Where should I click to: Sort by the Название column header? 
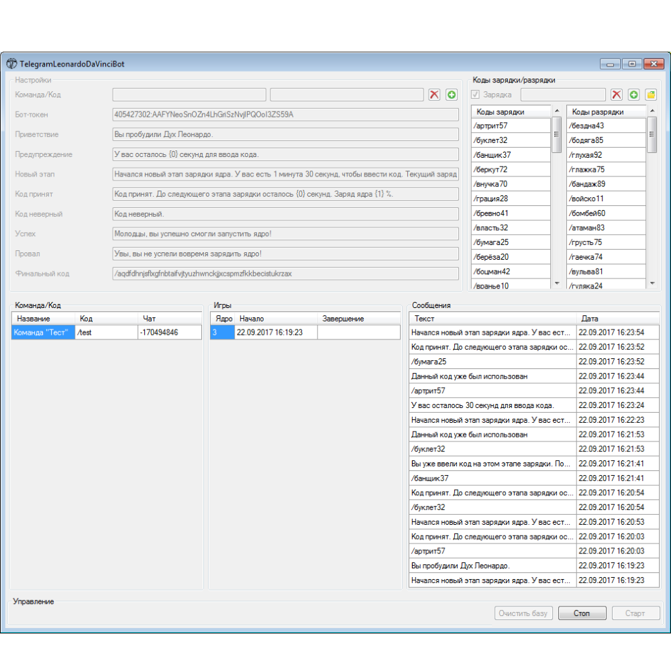coord(43,319)
